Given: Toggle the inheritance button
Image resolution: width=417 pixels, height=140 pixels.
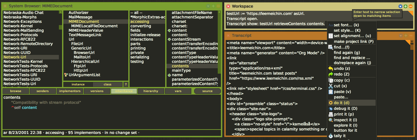Looking at the screenshot, I should click(x=124, y=91).
